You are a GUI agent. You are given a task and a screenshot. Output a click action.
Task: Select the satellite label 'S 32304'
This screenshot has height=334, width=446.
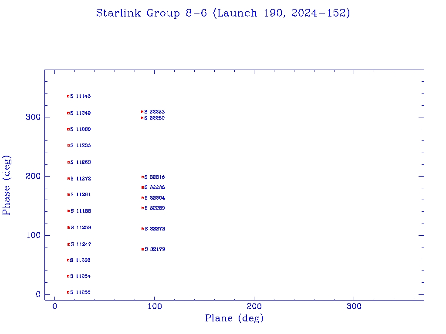(155, 198)
